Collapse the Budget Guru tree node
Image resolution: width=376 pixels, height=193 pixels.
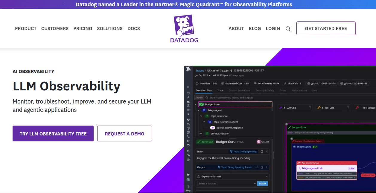(196, 104)
